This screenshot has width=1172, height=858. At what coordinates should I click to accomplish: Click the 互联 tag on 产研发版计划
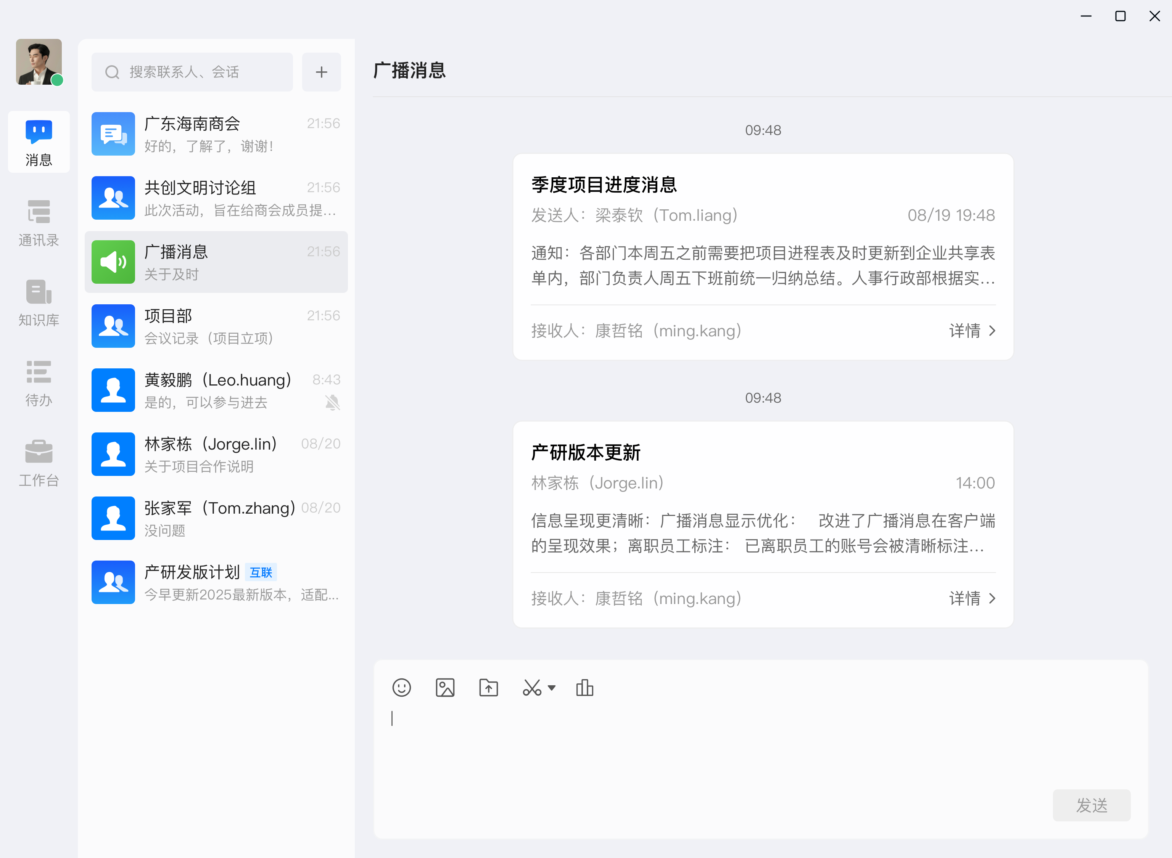(x=261, y=572)
